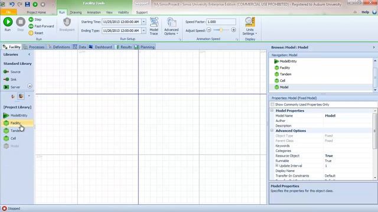
Task: Select Server from Standard Library
Action: 12,87
